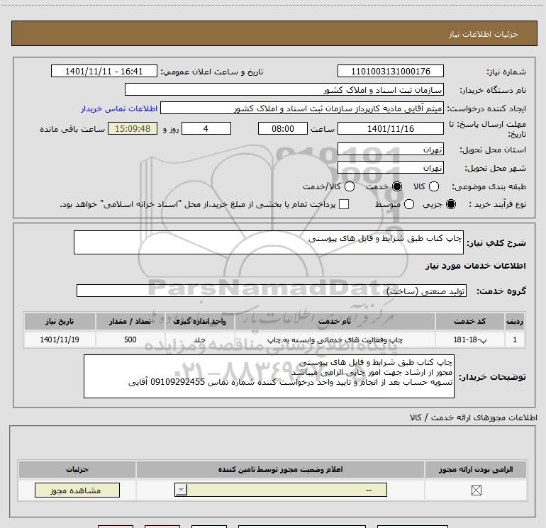Click general need description text box
Image resolution: width=546 pixels, height=528 pixels.
pos(269,242)
